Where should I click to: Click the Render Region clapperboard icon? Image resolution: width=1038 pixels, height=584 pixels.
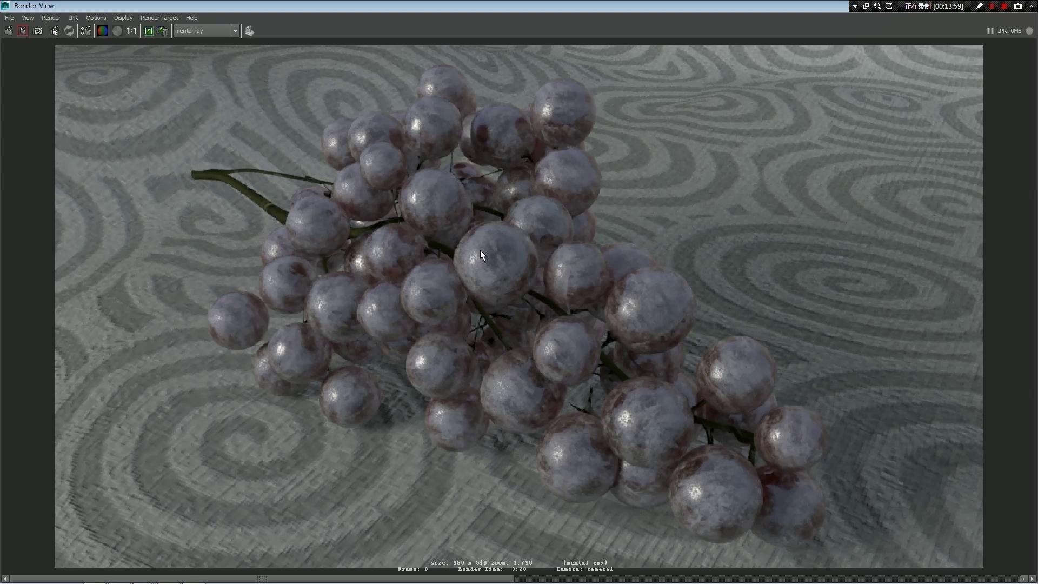point(23,31)
